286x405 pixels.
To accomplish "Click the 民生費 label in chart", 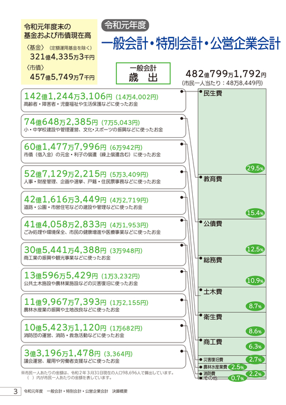I will coord(213,93).
